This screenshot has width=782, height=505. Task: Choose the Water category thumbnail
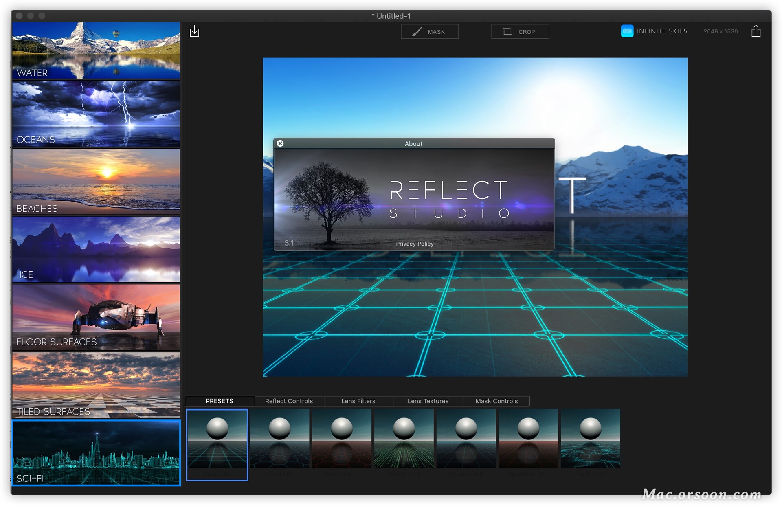tap(96, 50)
